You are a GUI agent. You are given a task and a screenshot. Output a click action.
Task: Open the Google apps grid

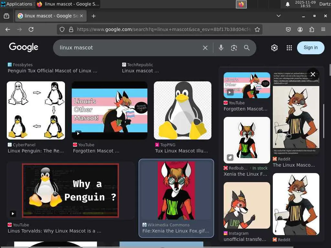pyautogui.click(x=289, y=48)
